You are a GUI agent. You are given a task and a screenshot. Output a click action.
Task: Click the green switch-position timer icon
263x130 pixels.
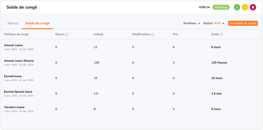pos(237,8)
